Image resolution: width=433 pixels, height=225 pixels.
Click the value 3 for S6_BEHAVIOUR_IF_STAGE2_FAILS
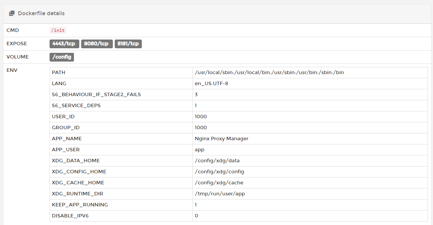[x=196, y=95]
